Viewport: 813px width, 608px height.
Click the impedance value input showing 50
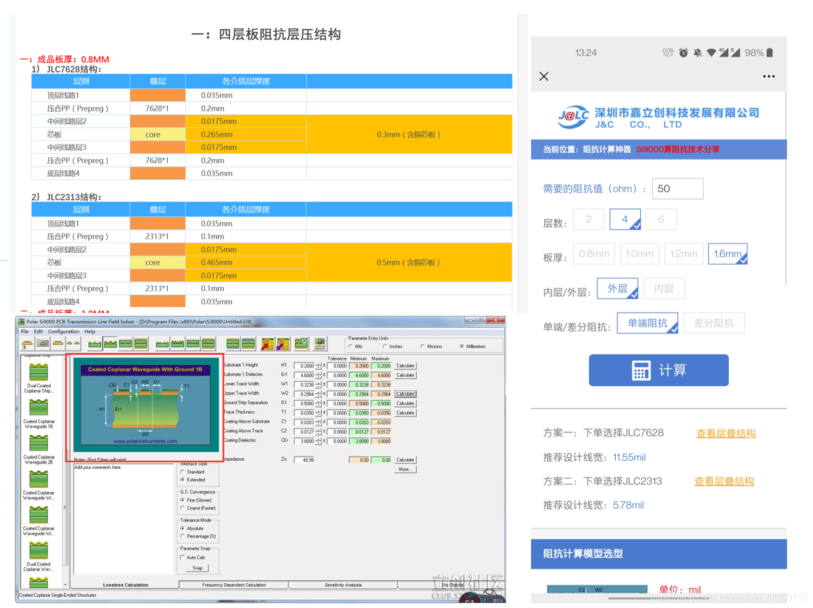[677, 189]
